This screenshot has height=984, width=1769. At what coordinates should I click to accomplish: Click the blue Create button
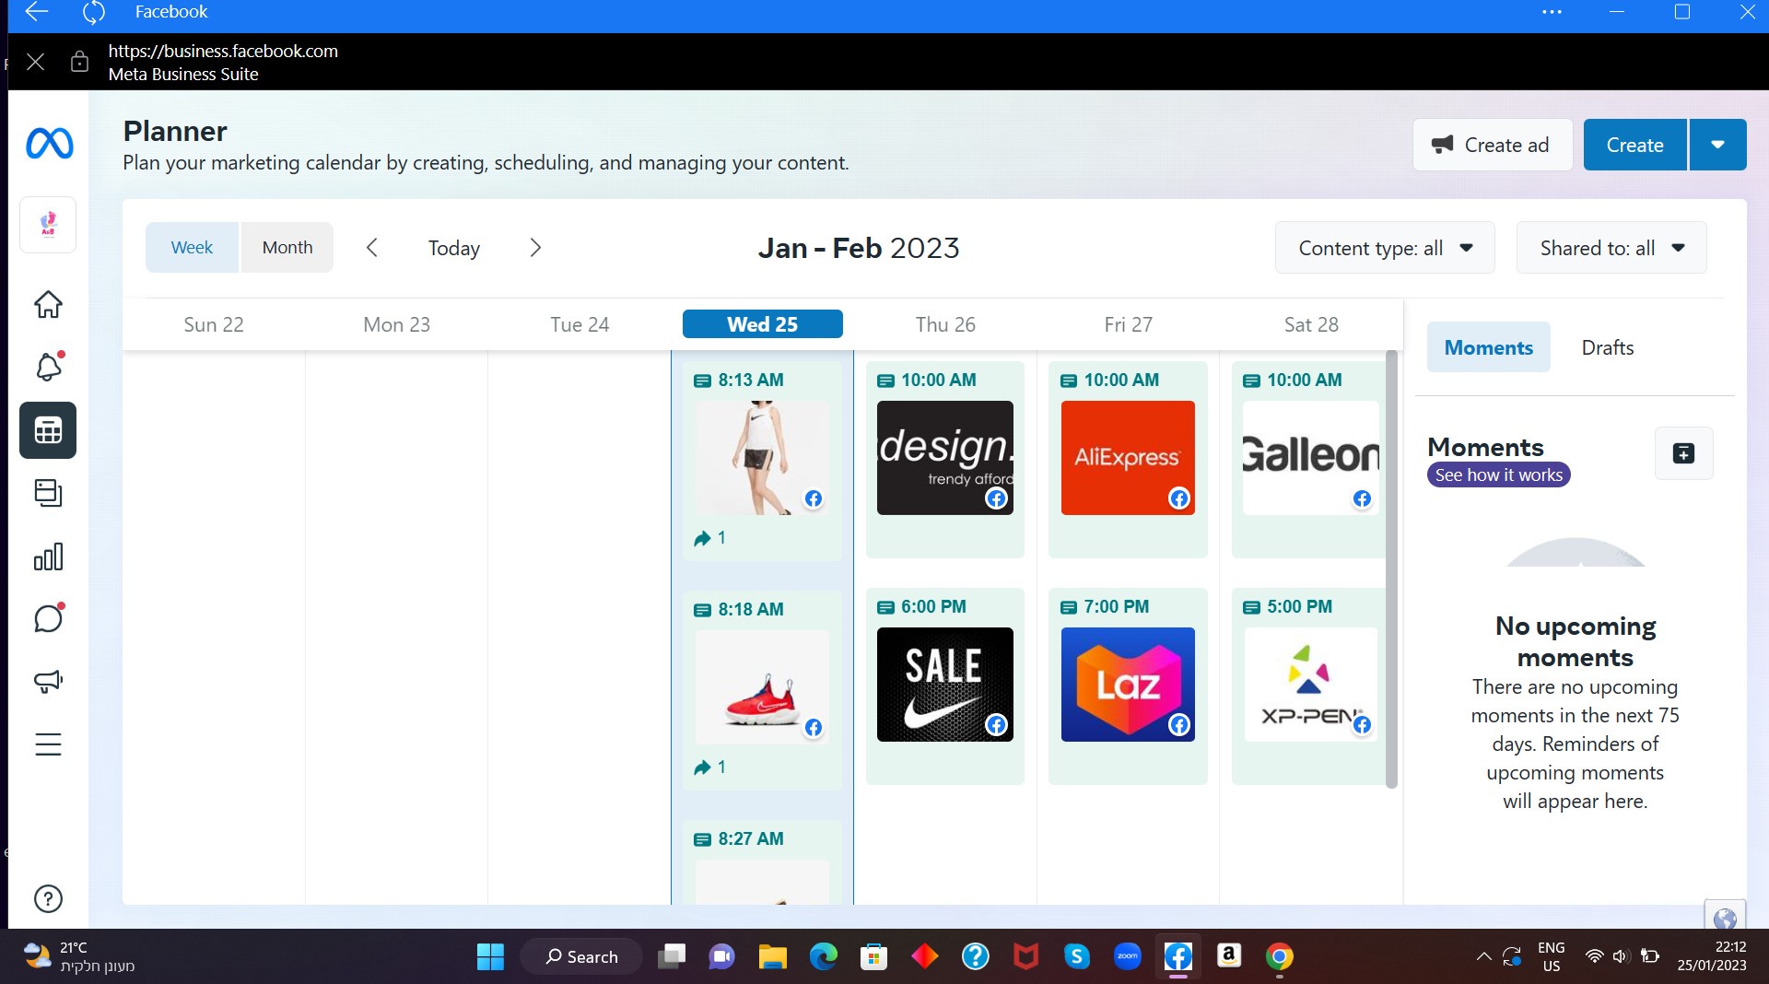(x=1634, y=145)
